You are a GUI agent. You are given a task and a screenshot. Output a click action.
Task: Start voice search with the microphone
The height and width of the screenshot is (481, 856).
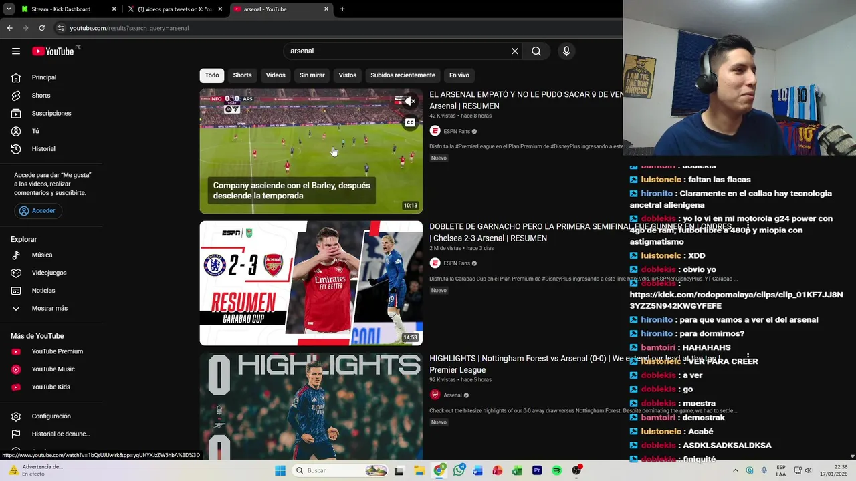[x=566, y=51]
